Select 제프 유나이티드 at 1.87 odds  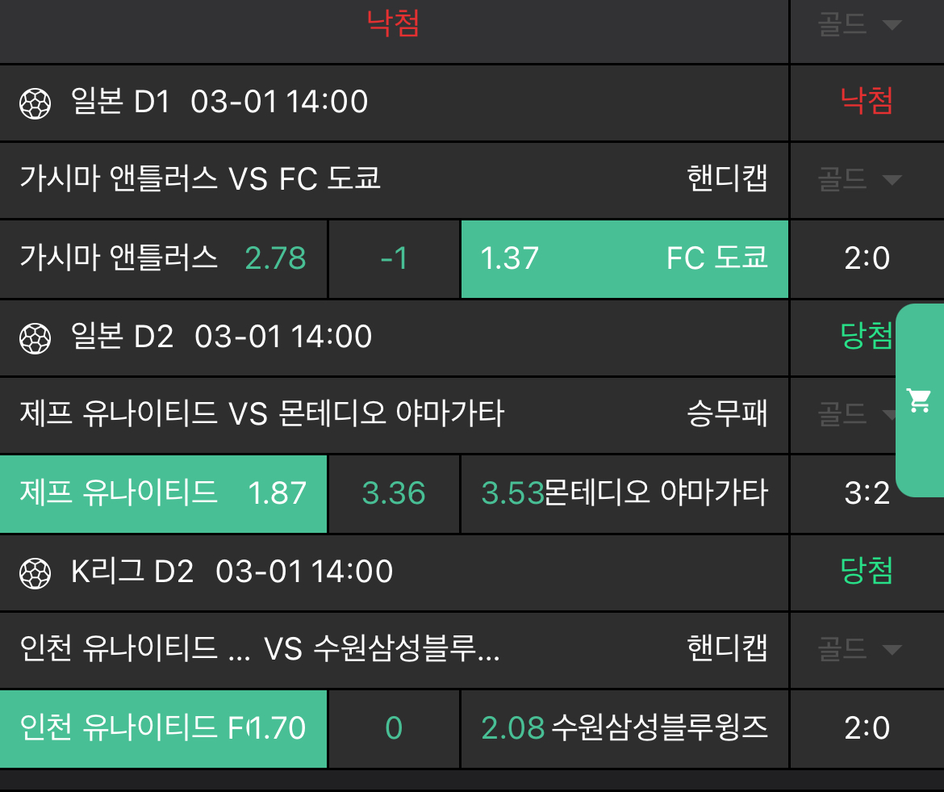tap(163, 493)
